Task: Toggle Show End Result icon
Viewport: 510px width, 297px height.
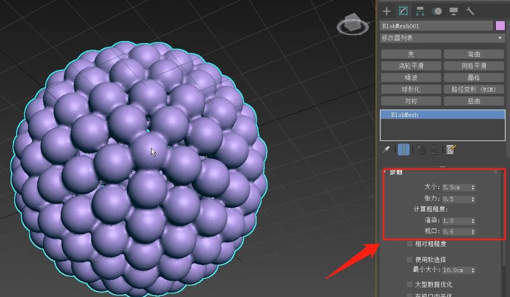Action: 404,150
